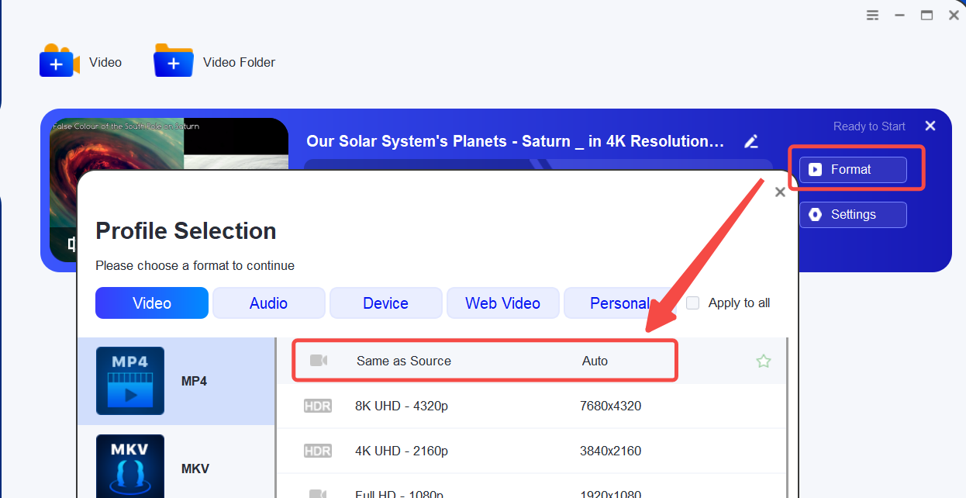Select the MP4 format icon
The width and height of the screenshot is (966, 498).
(129, 381)
